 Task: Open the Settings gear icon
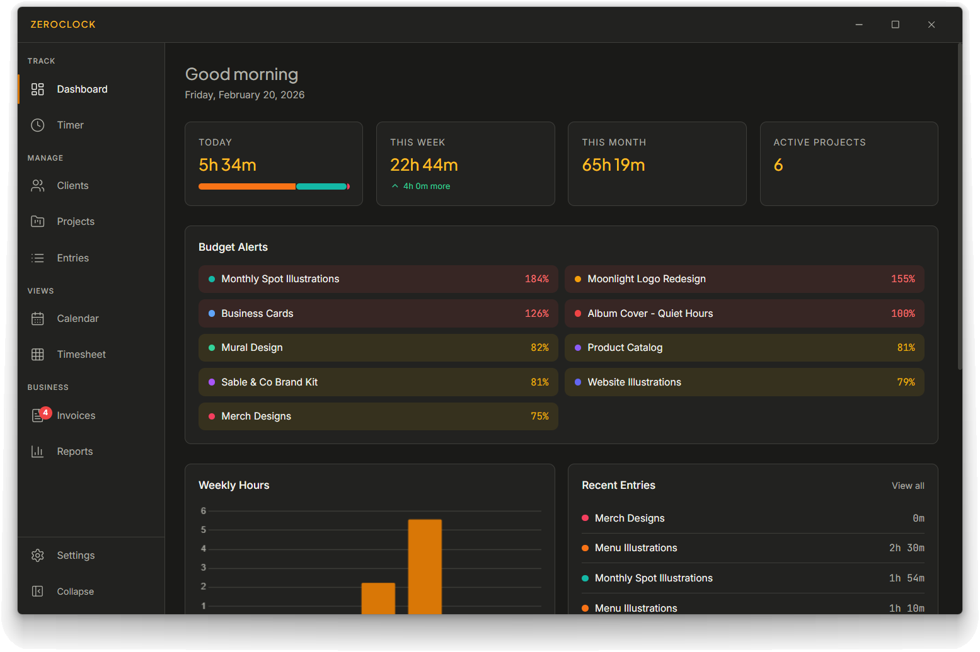click(x=37, y=555)
